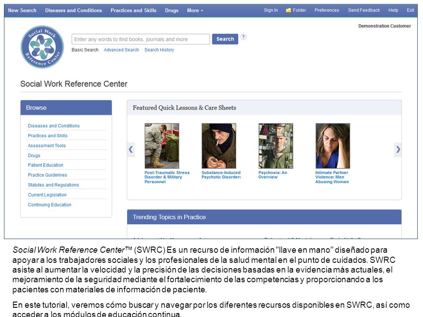Click inside the search input field
The height and width of the screenshot is (317, 423).
click(x=141, y=39)
